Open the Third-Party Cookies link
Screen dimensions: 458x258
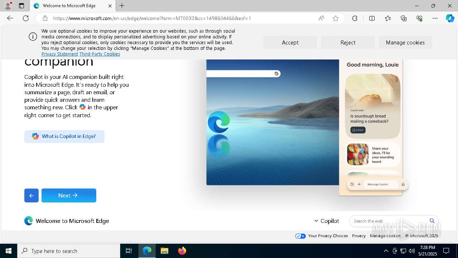(x=100, y=54)
